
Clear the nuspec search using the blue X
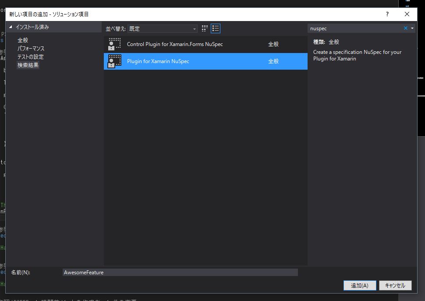[x=405, y=28]
